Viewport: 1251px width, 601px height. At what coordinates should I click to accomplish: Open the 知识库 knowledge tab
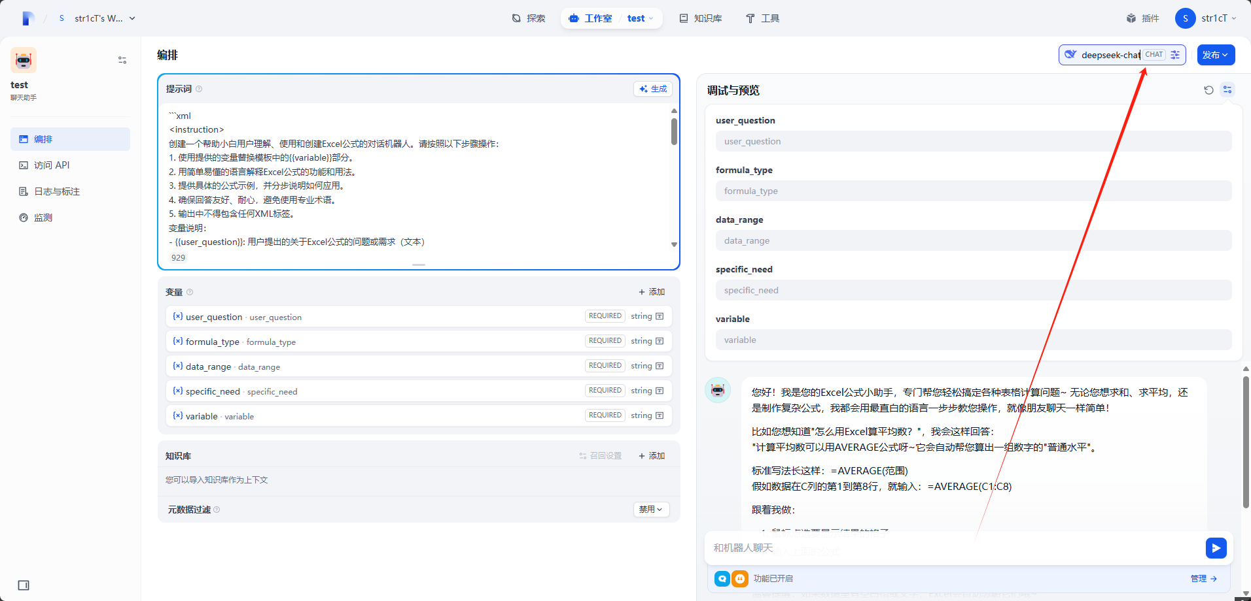tap(701, 18)
